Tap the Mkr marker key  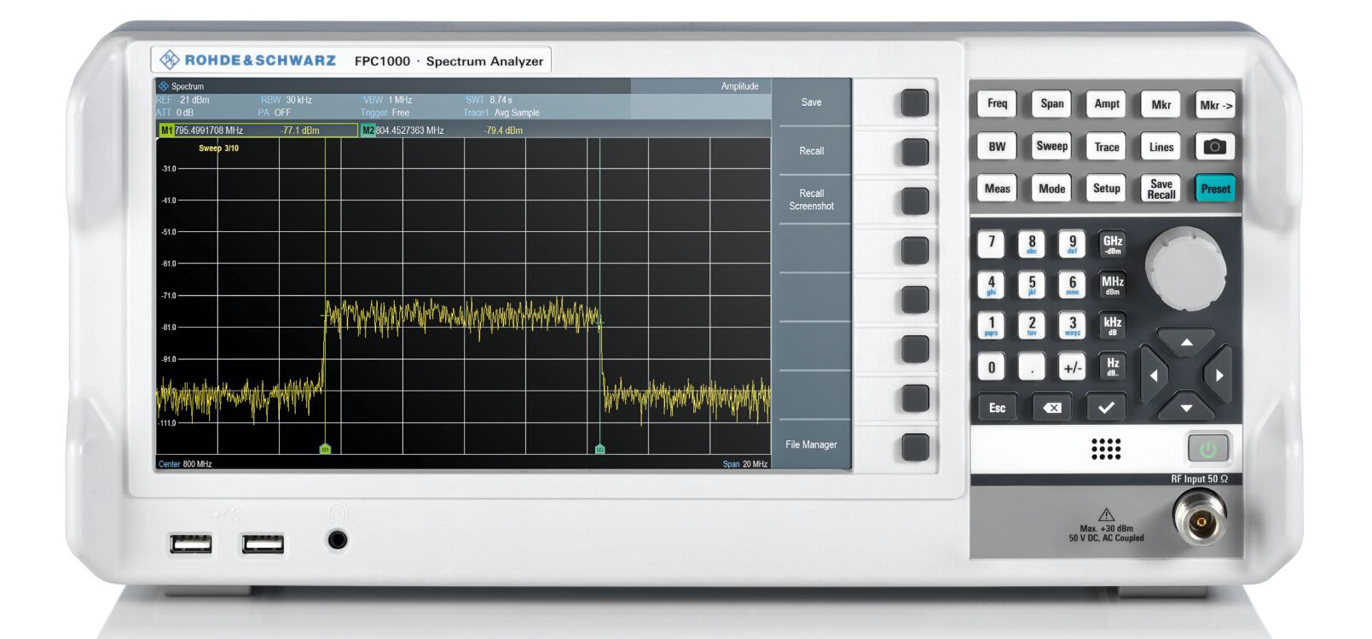[x=1161, y=105]
